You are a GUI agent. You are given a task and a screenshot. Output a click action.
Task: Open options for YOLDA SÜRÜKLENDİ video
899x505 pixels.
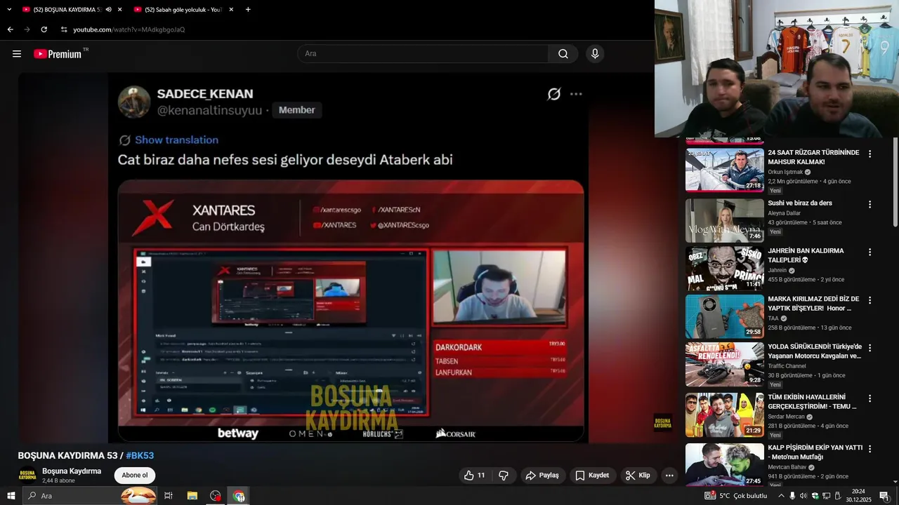coord(870,348)
